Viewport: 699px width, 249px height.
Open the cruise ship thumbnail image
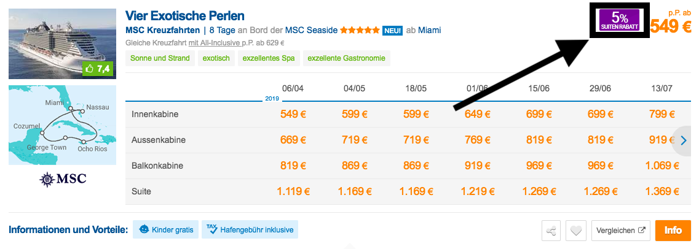pyautogui.click(x=63, y=44)
